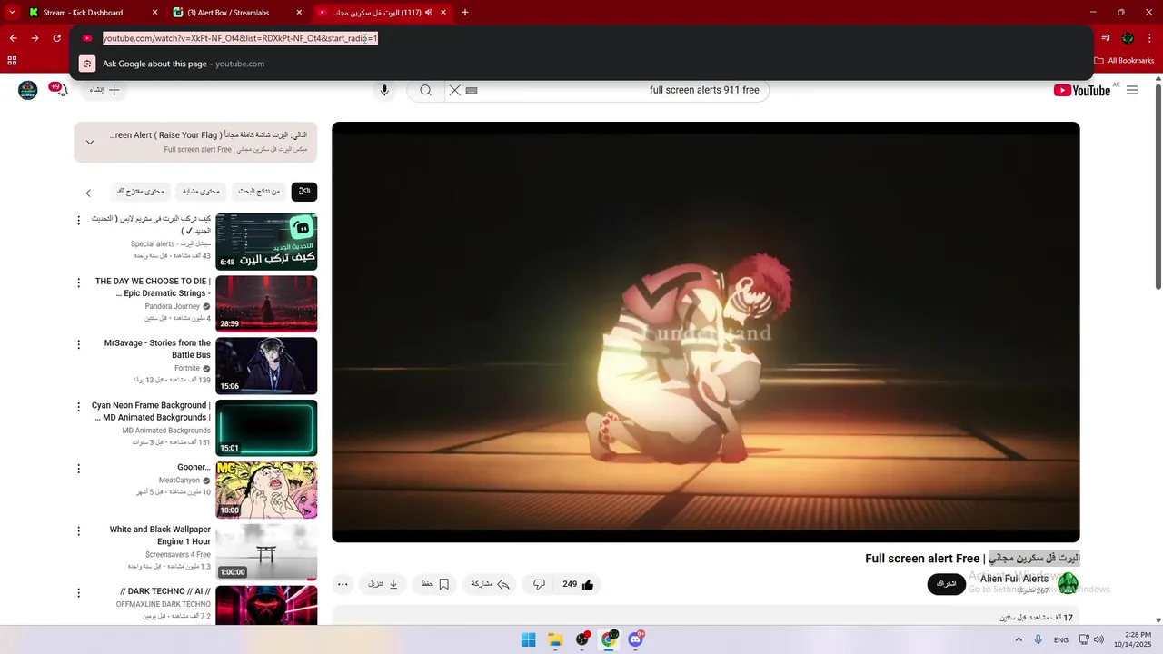Image resolution: width=1163 pixels, height=654 pixels.
Task: Open Streamlabs alert tutorial thumbnail 6:48
Action: [x=266, y=242]
